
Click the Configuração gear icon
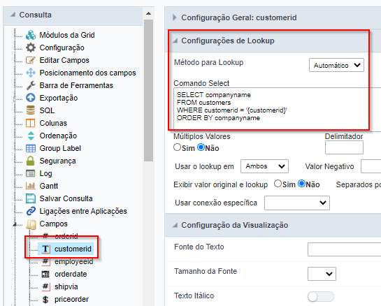31,48
